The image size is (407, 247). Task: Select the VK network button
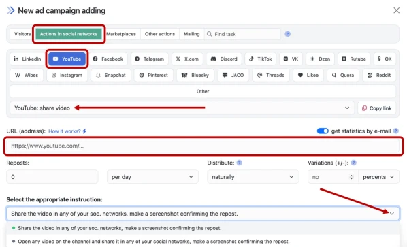[291, 59]
